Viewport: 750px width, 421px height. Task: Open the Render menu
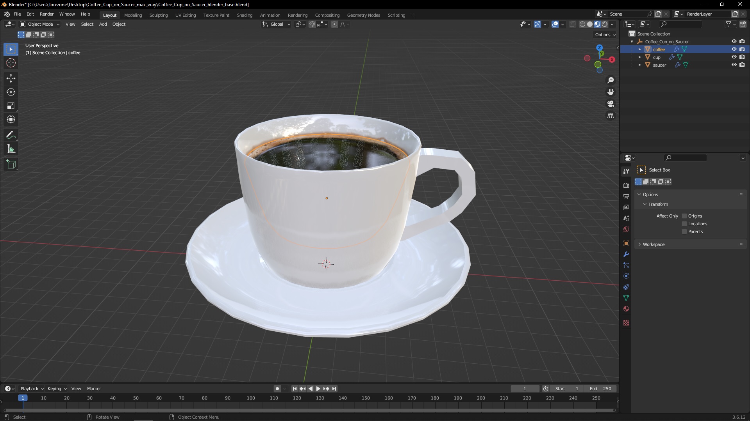pyautogui.click(x=46, y=14)
